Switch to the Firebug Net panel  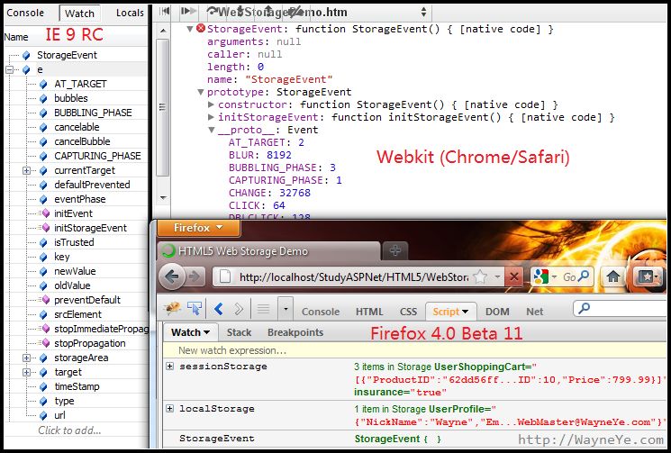[x=534, y=312]
